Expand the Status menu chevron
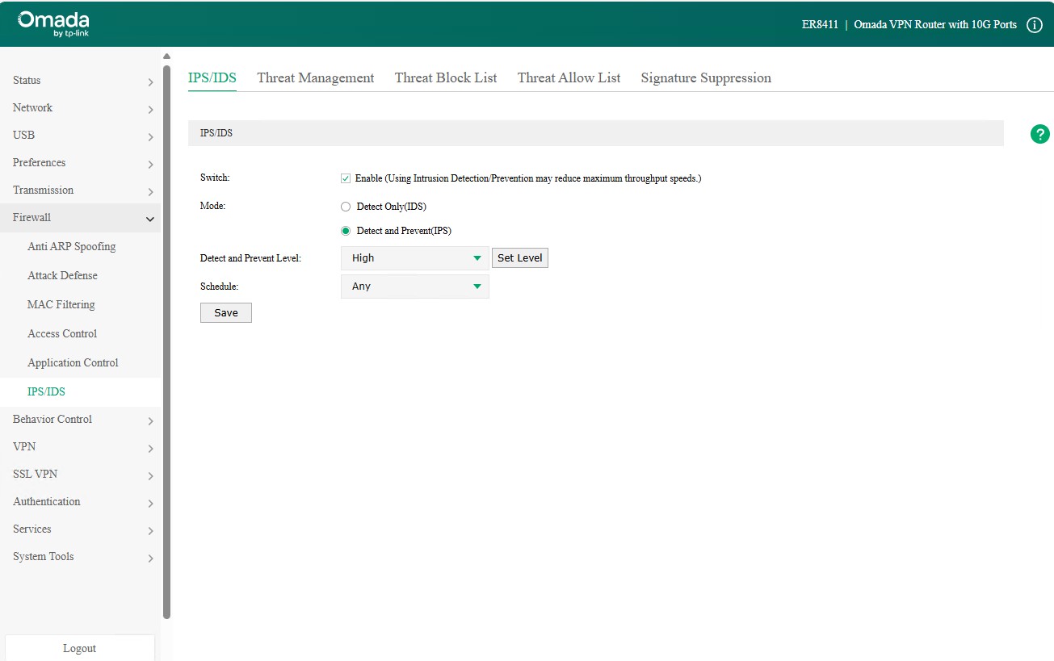1054x661 pixels. click(150, 82)
